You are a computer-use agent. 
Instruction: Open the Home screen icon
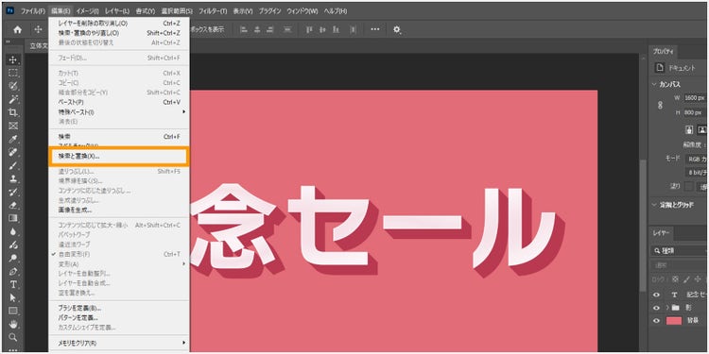17,30
